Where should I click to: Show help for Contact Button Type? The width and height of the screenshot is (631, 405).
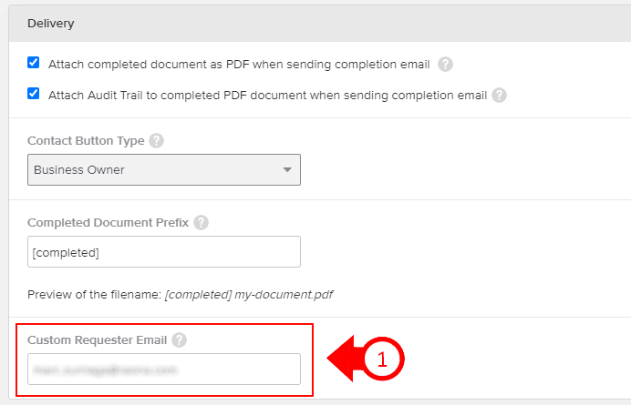click(157, 140)
